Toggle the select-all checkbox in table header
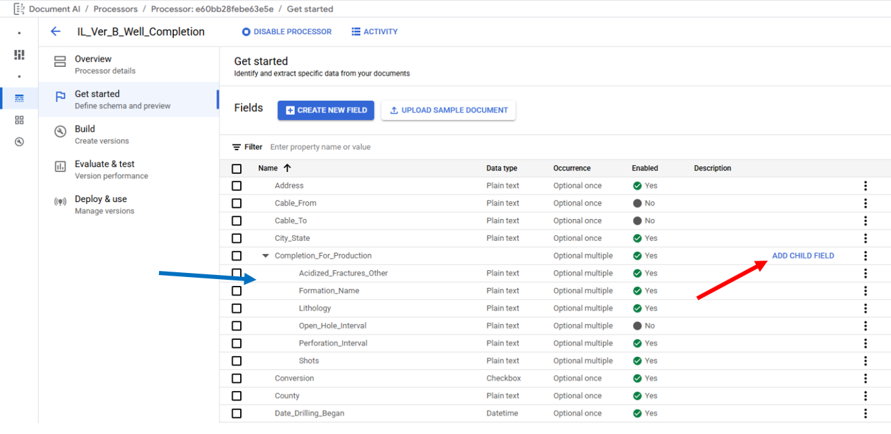The image size is (891, 434). point(237,169)
